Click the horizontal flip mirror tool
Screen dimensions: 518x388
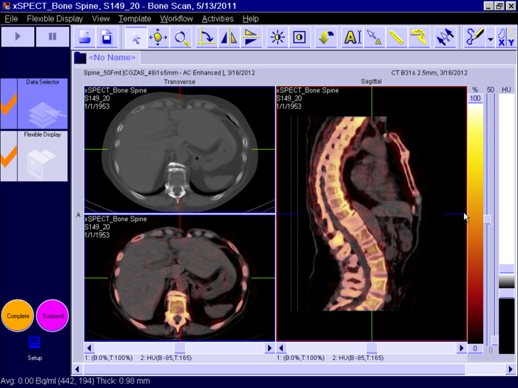tap(229, 37)
